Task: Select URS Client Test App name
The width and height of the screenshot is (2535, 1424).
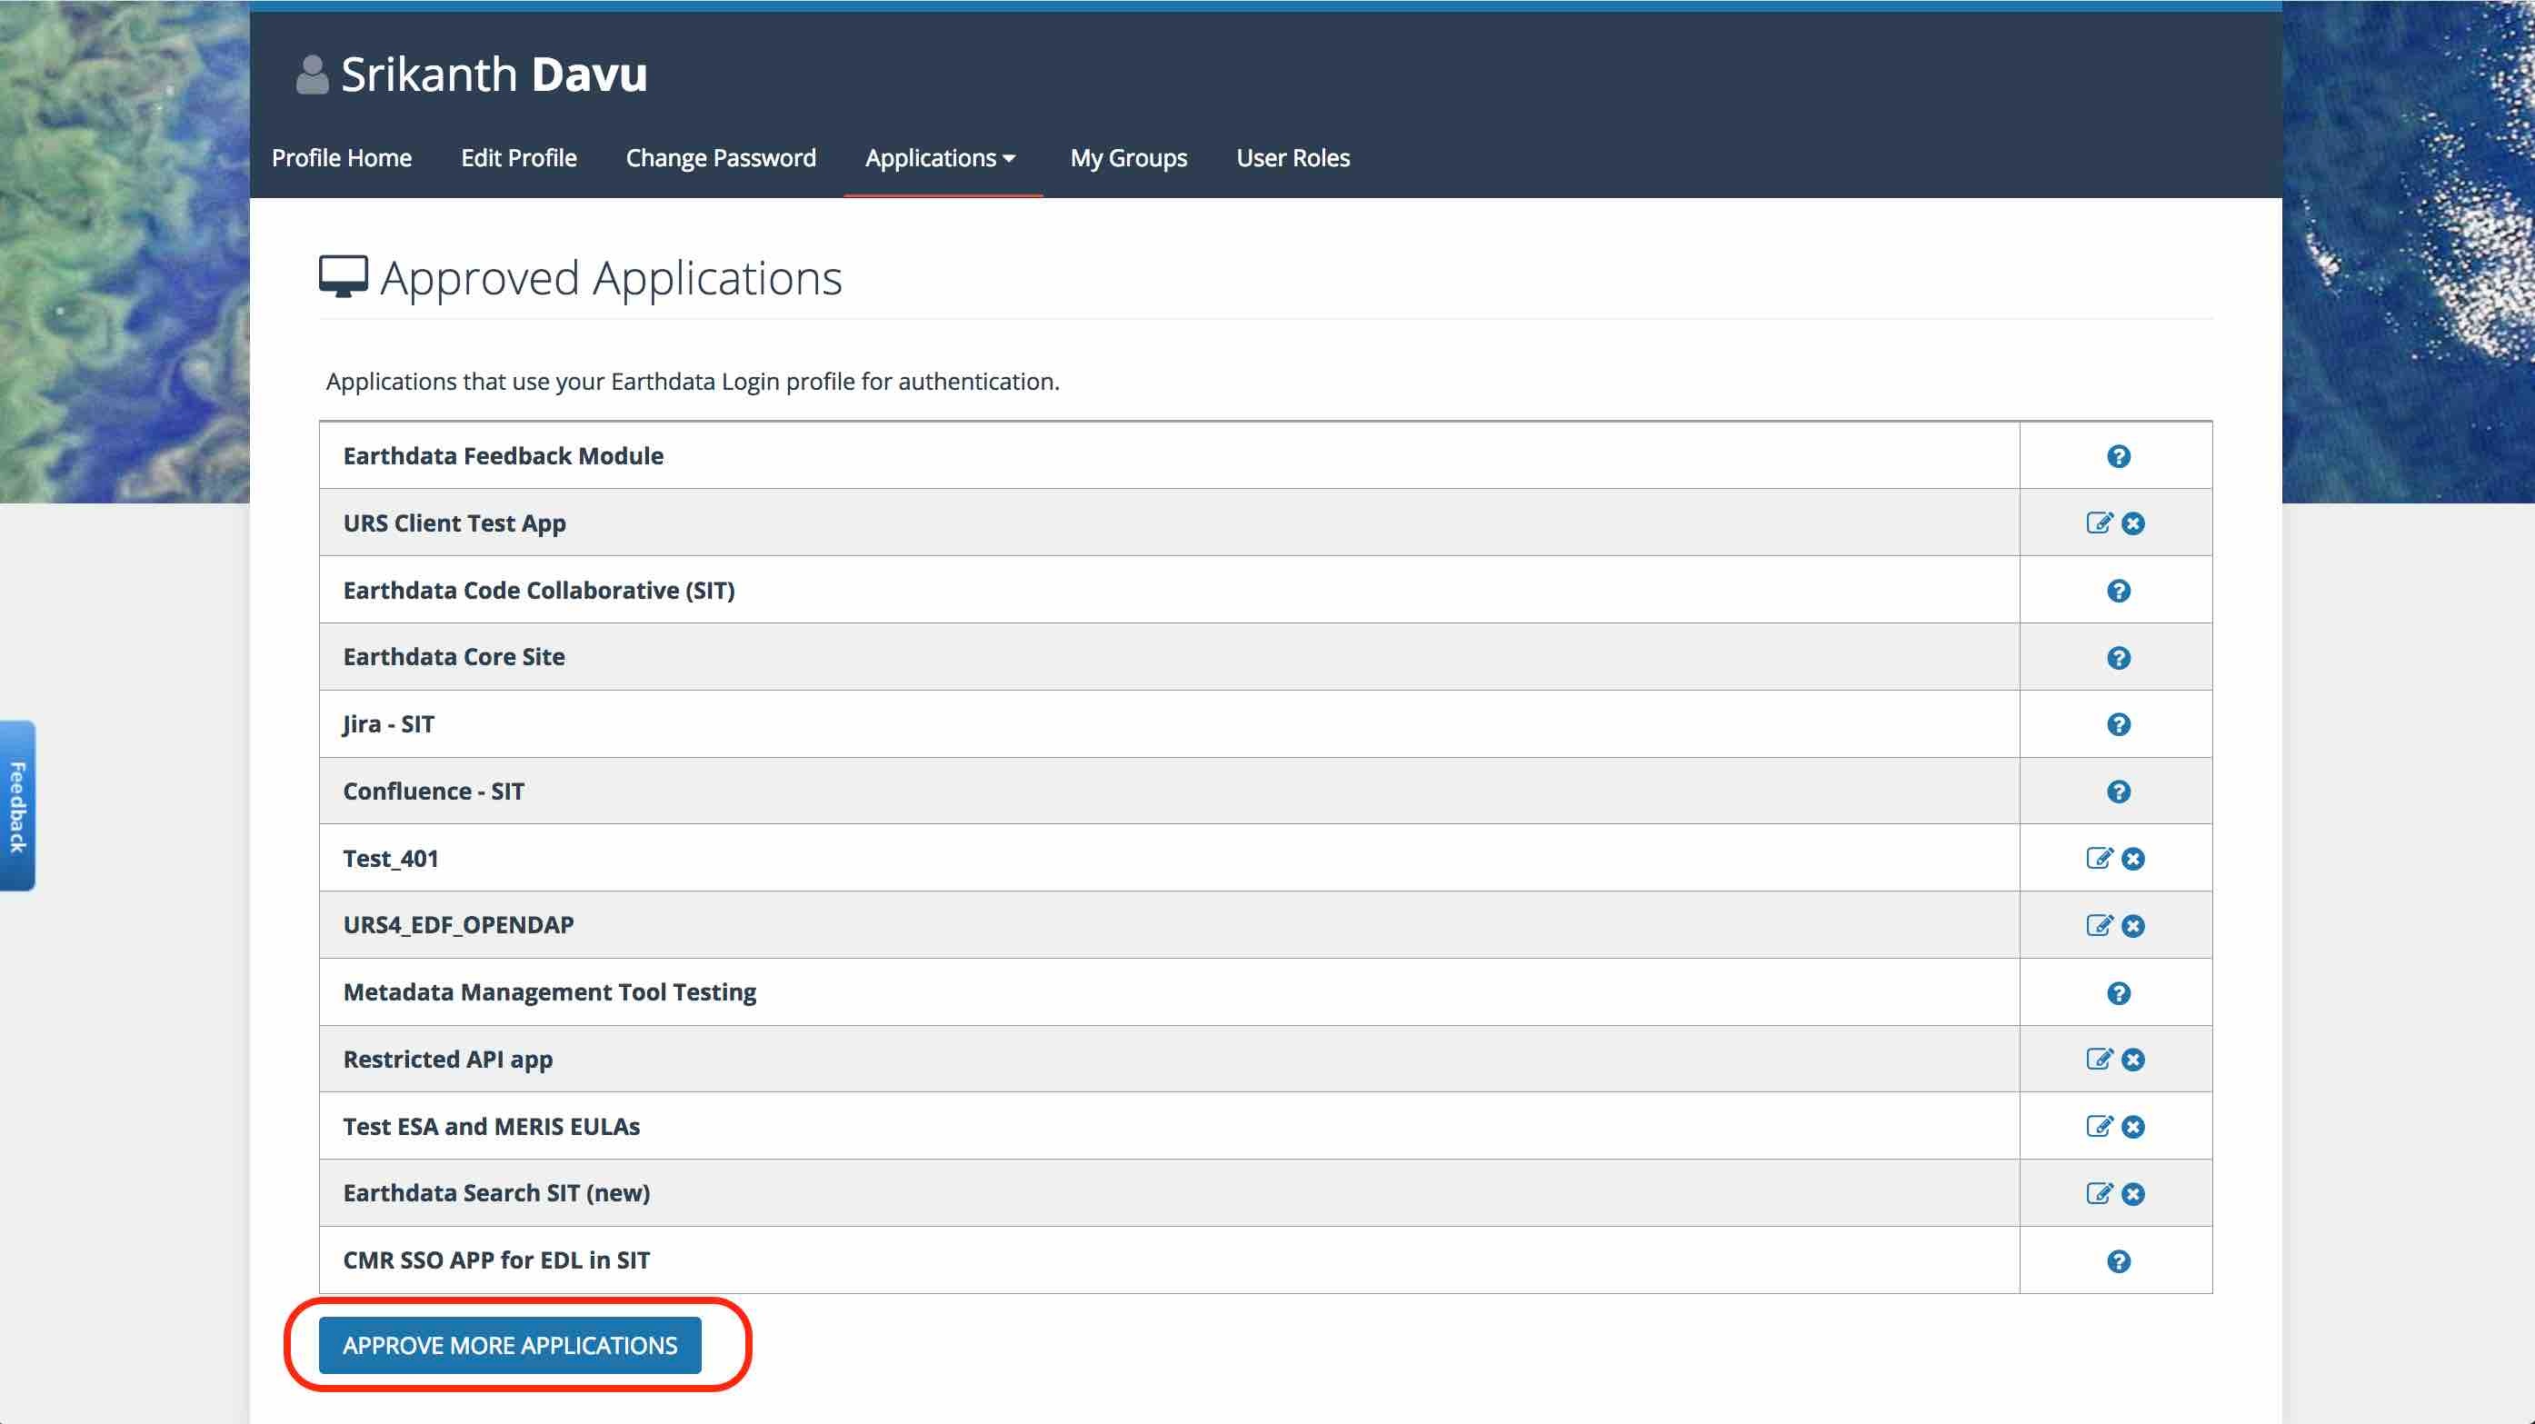Action: [x=454, y=523]
